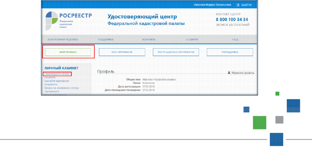Open the ПОДДЕРЖКА menu

(106, 40)
